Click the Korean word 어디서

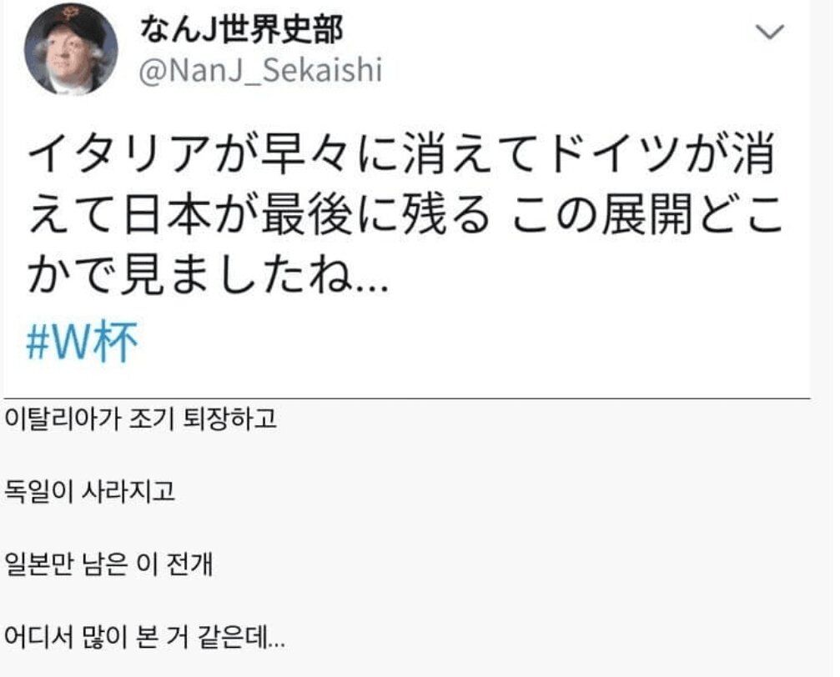38,637
